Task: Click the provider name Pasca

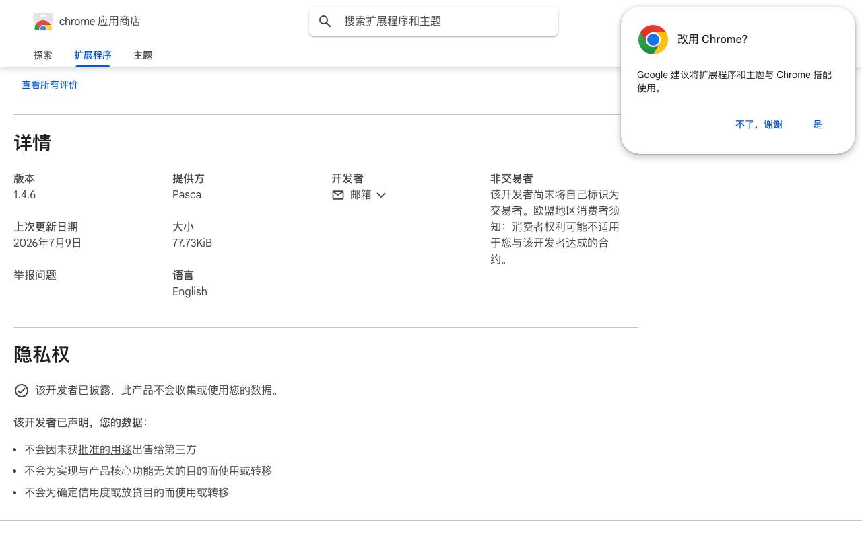Action: click(x=187, y=195)
